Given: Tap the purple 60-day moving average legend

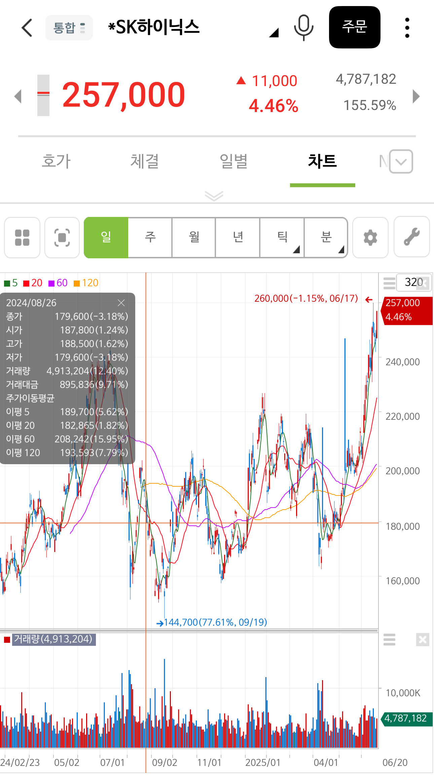Looking at the screenshot, I should tap(58, 283).
